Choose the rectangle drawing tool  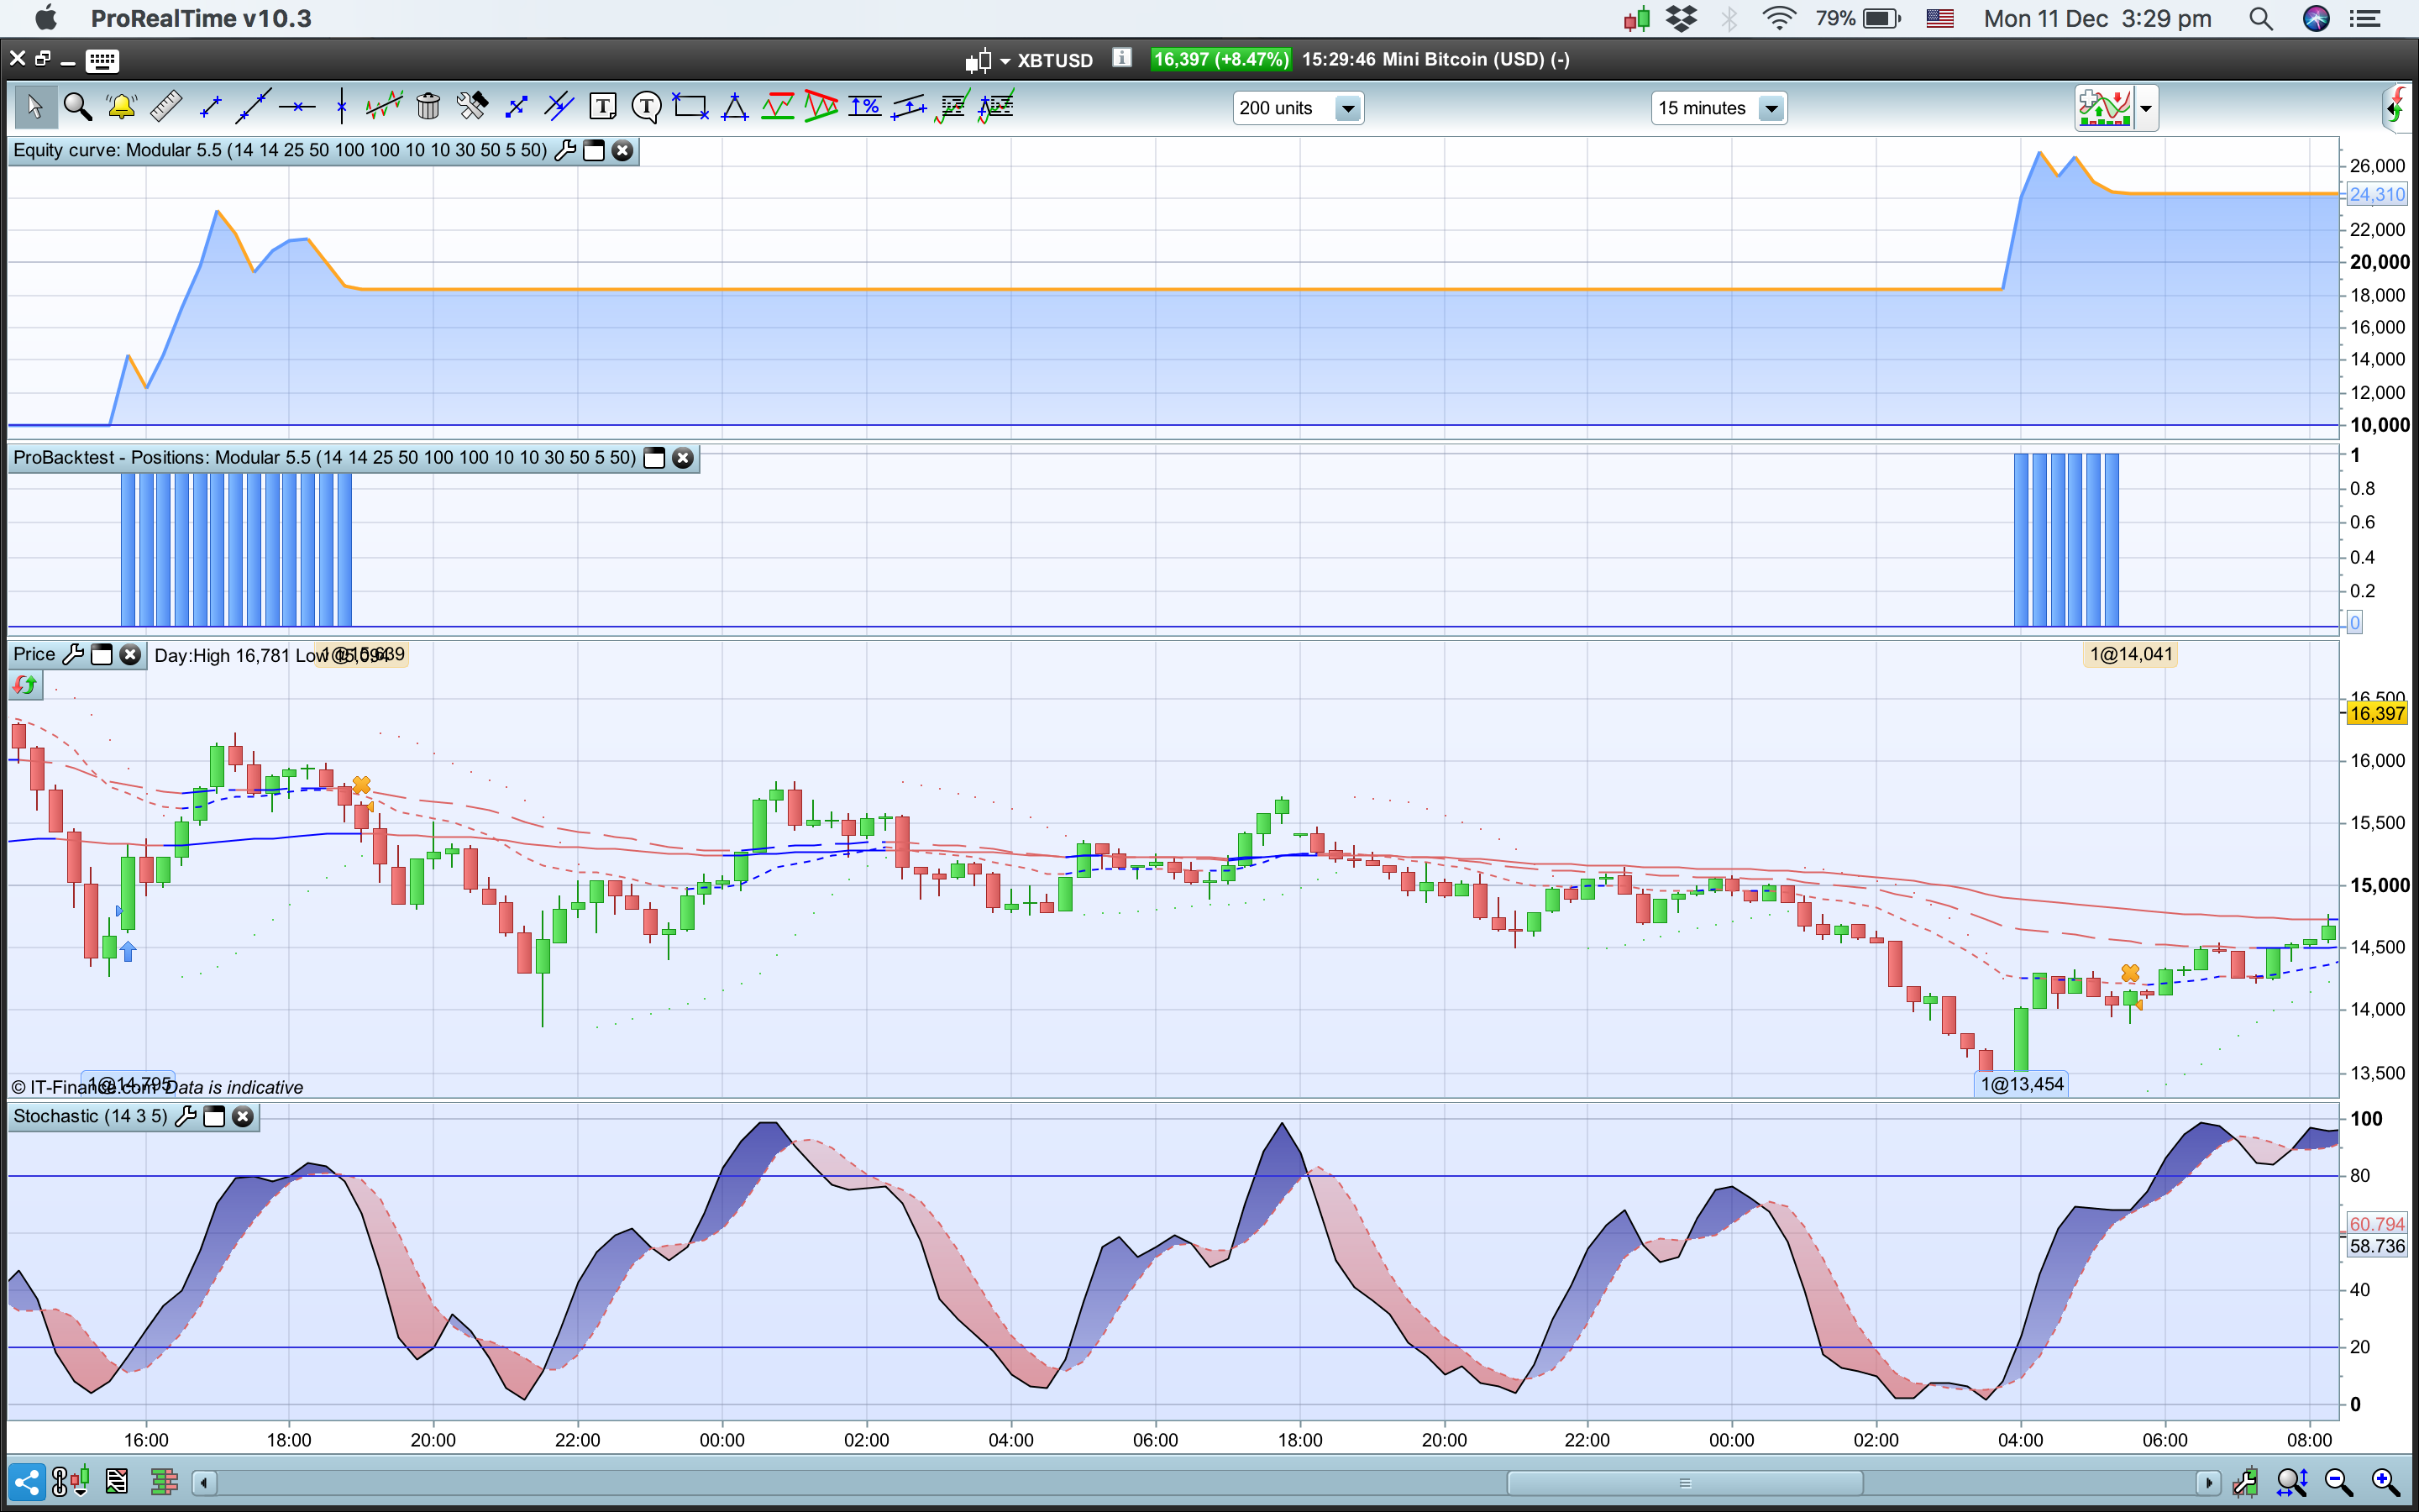pos(690,106)
